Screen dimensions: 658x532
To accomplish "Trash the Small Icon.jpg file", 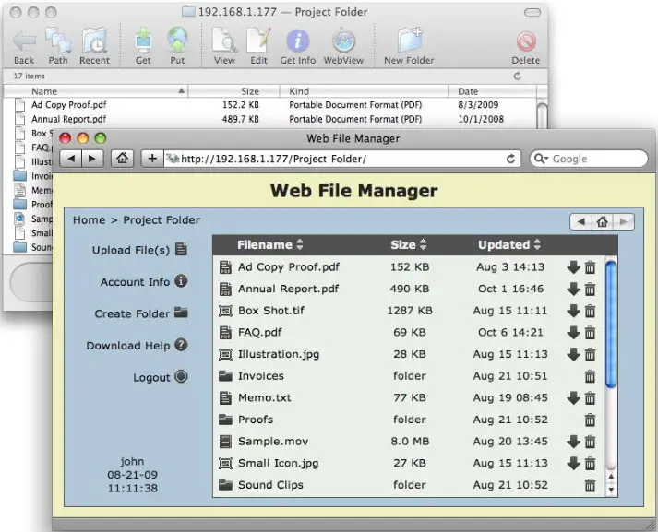I will click(590, 463).
